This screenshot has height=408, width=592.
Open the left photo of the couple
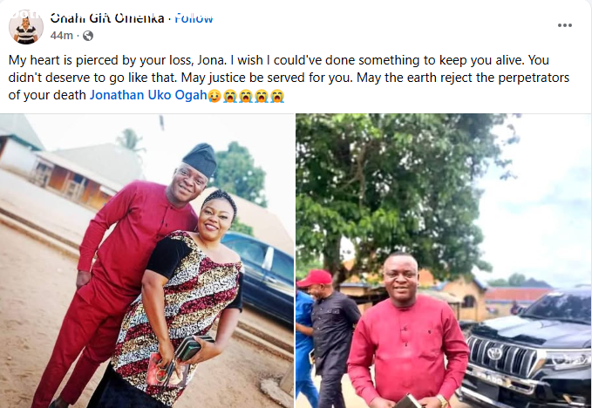pos(146,260)
